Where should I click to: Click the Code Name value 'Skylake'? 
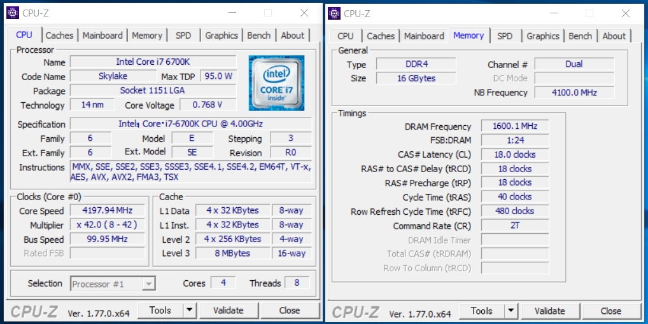113,76
